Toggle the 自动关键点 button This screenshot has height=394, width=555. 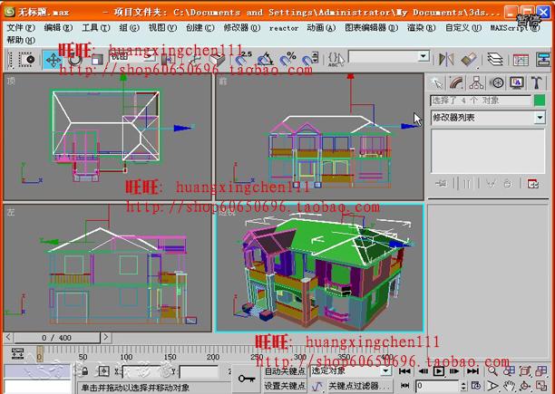[285, 371]
